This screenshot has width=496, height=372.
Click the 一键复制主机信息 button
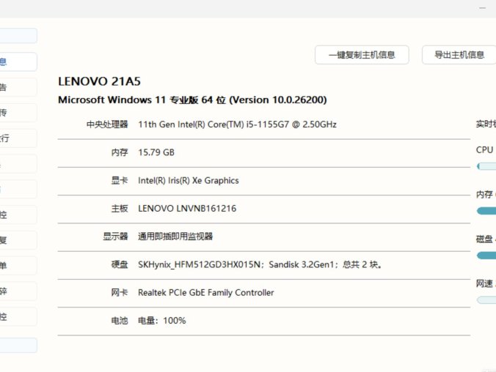click(362, 55)
